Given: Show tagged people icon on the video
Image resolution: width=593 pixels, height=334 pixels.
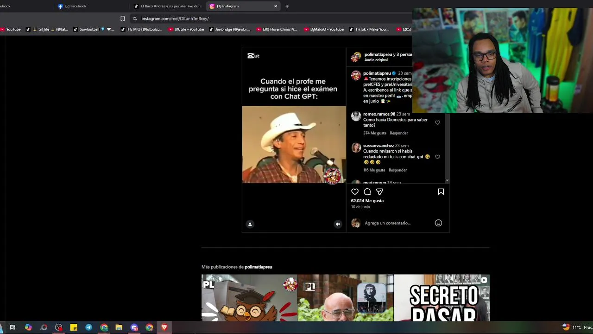Looking at the screenshot, I should [x=250, y=224].
